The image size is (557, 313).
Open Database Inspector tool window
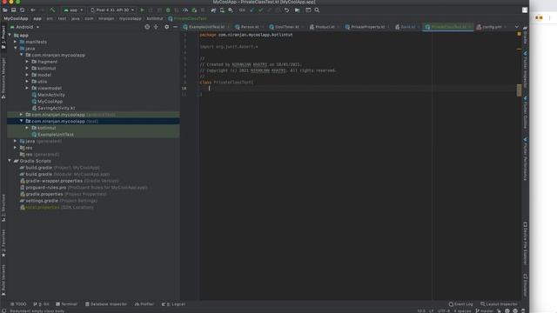point(106,304)
